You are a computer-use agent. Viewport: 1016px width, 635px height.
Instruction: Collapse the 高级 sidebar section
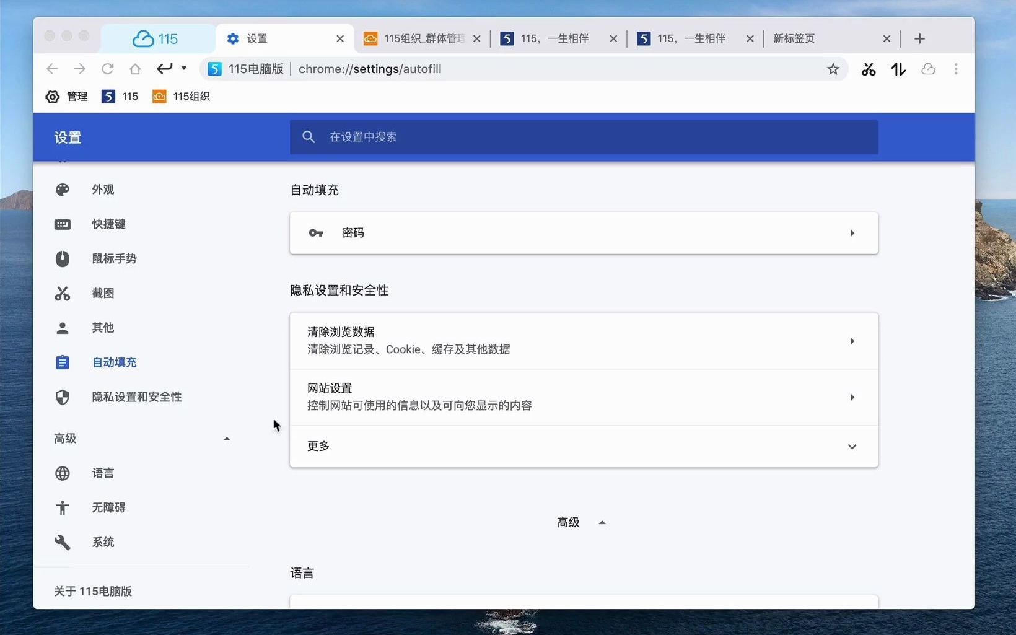[x=227, y=438]
